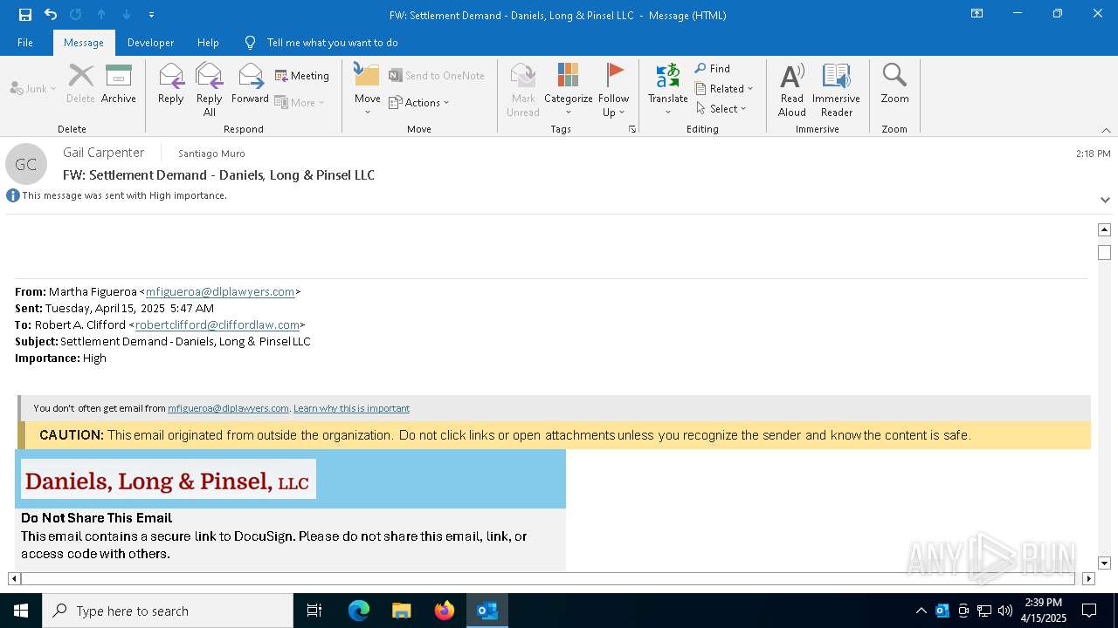Start Read Aloud
The height and width of the screenshot is (628, 1118).
(792, 89)
